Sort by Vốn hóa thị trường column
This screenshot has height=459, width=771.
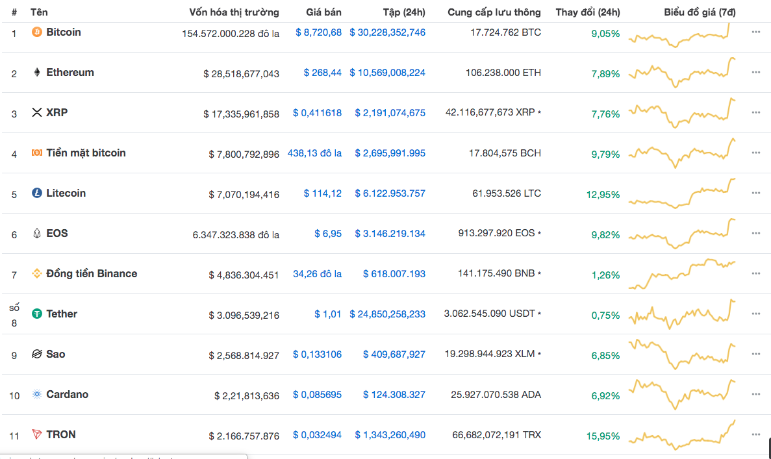point(234,12)
